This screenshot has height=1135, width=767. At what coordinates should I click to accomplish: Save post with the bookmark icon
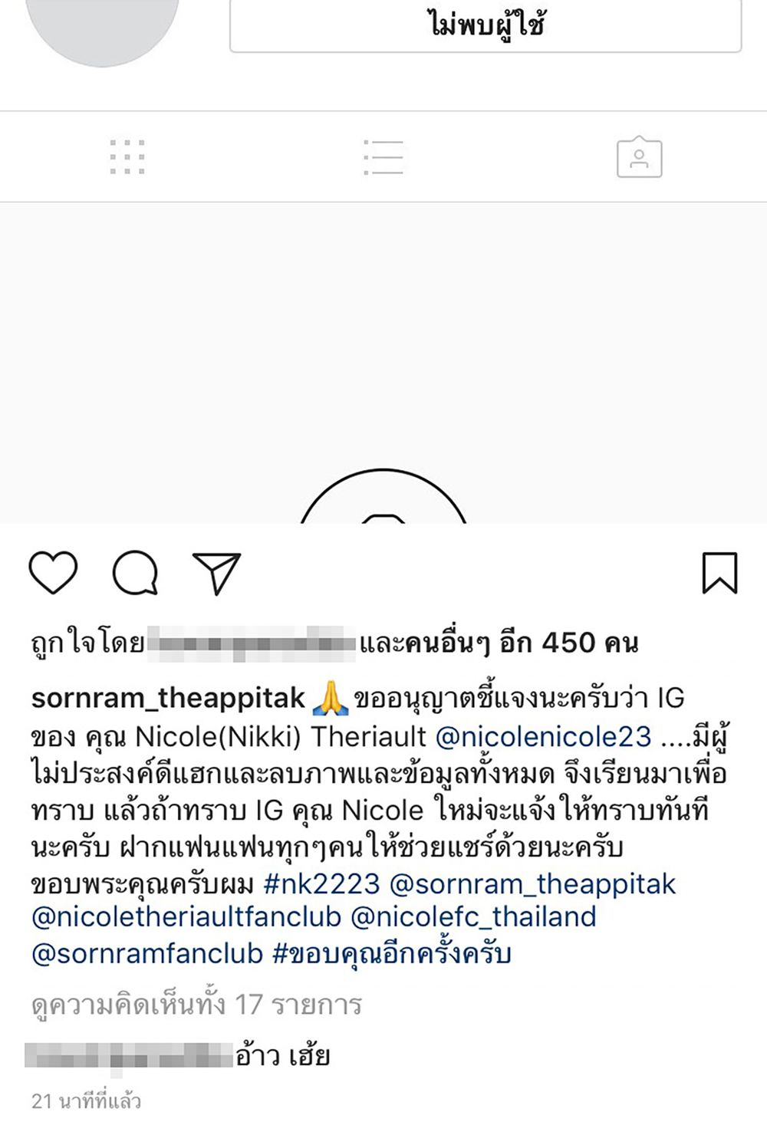click(x=719, y=573)
